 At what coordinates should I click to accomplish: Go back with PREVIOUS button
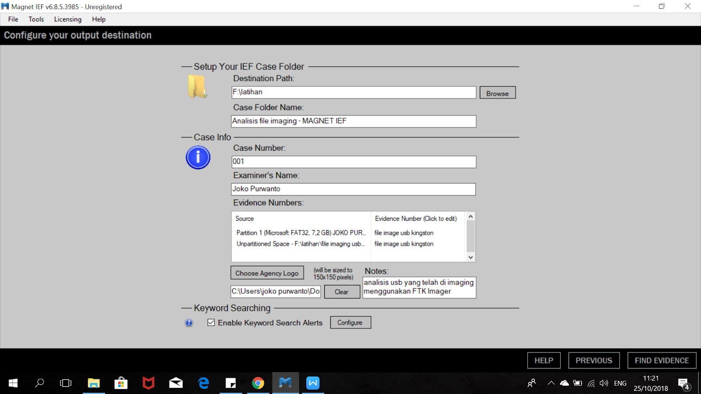[x=594, y=360]
